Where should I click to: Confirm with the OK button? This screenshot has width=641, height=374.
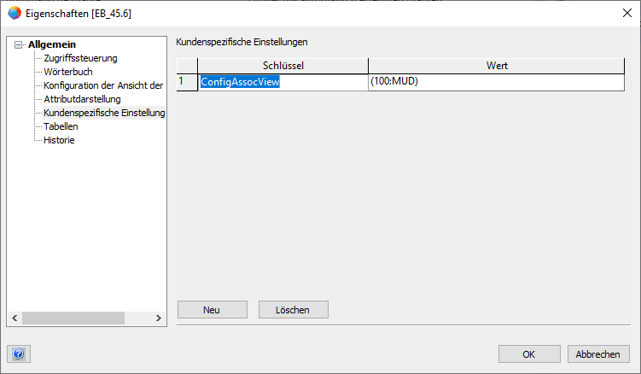(x=529, y=354)
